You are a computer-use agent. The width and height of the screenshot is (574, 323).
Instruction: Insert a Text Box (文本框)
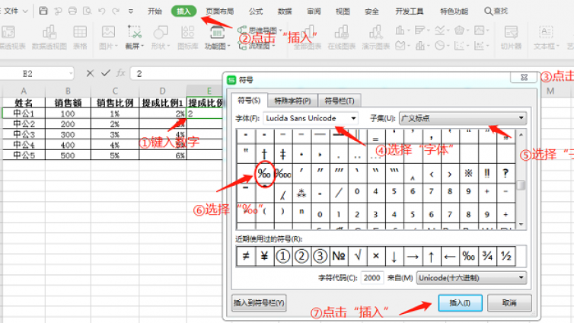pos(546,37)
